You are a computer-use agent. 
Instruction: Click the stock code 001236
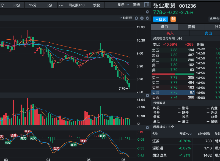[x=188, y=6]
